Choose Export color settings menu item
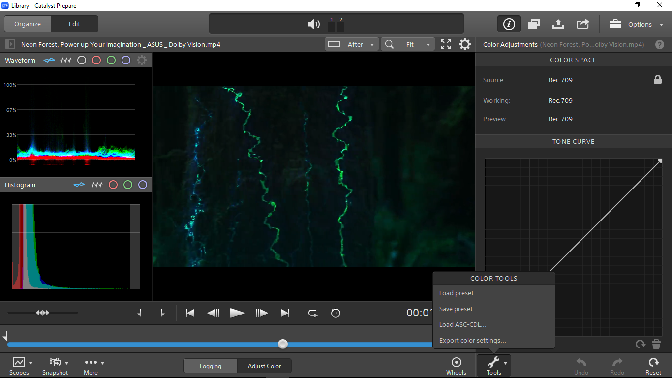The image size is (672, 378). 472,341
